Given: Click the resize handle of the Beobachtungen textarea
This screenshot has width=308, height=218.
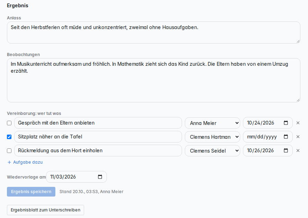Looking at the screenshot, I should tap(298, 100).
